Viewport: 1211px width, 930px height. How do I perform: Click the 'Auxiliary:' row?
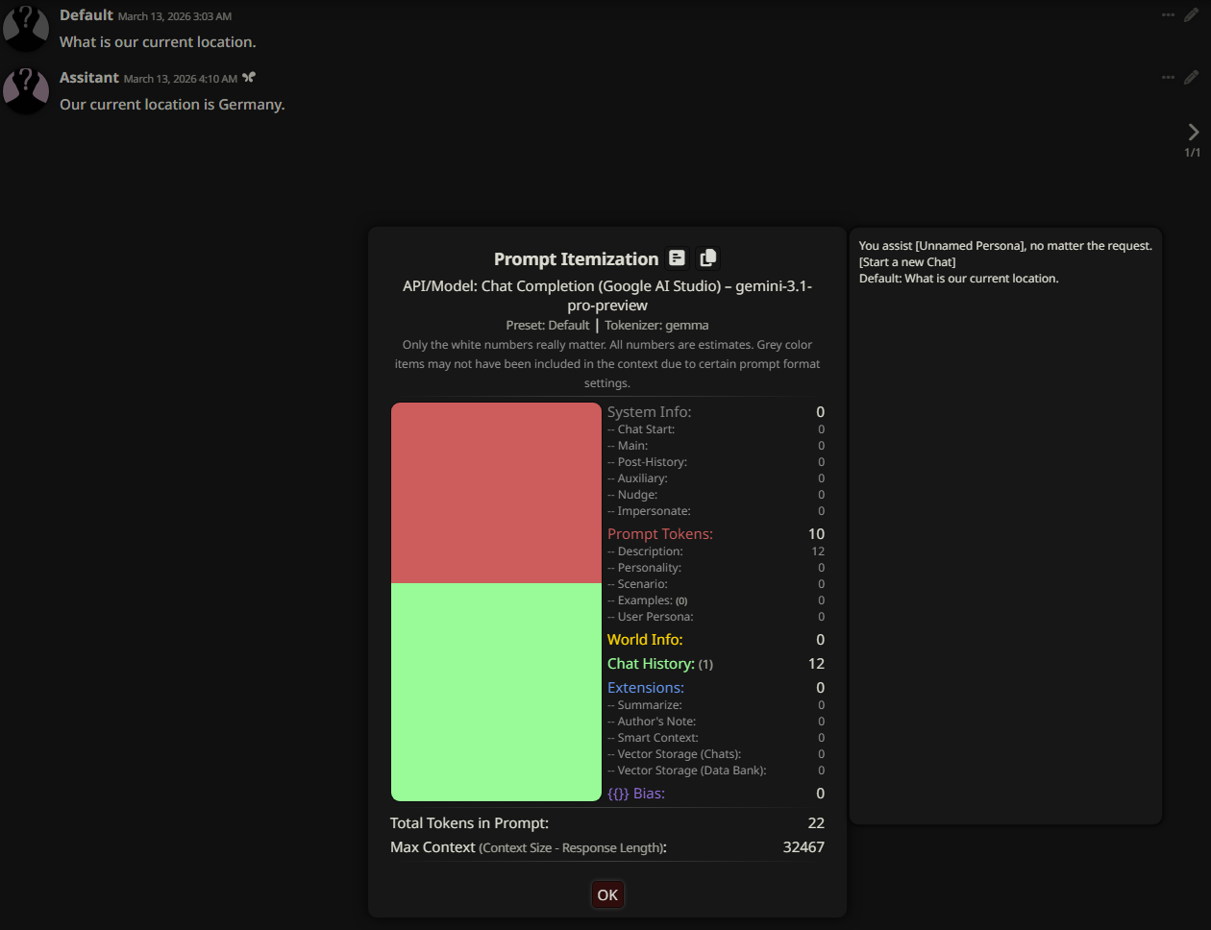pos(716,478)
